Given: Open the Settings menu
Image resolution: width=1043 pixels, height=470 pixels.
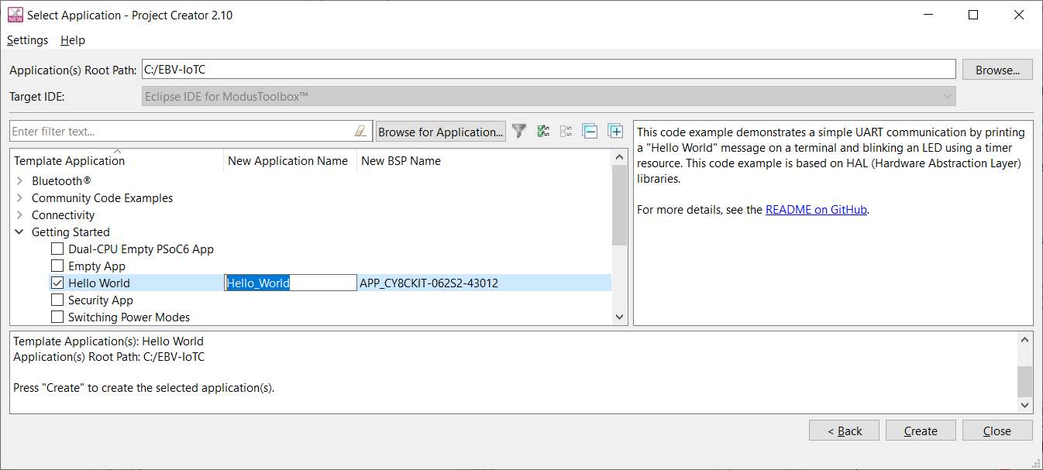Looking at the screenshot, I should 27,40.
